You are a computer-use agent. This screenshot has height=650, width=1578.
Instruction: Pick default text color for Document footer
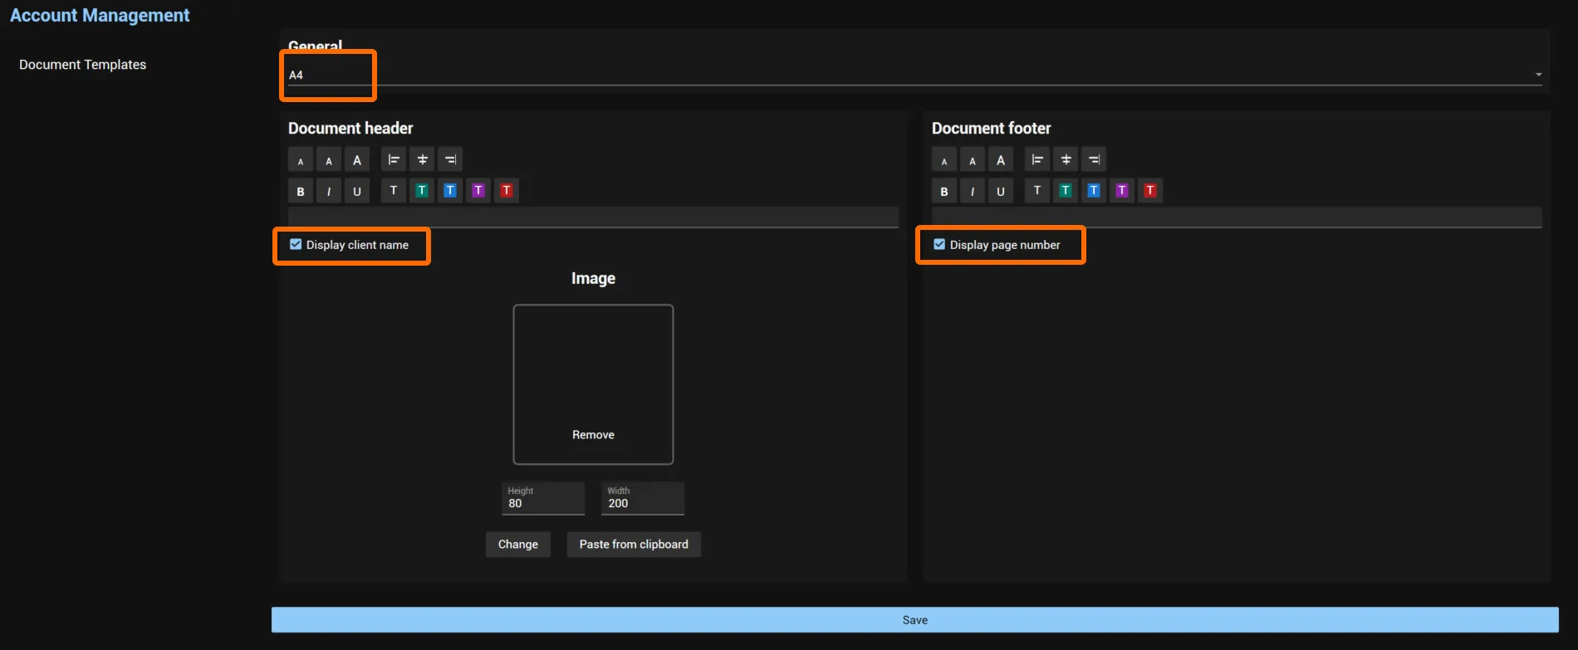[1037, 190]
